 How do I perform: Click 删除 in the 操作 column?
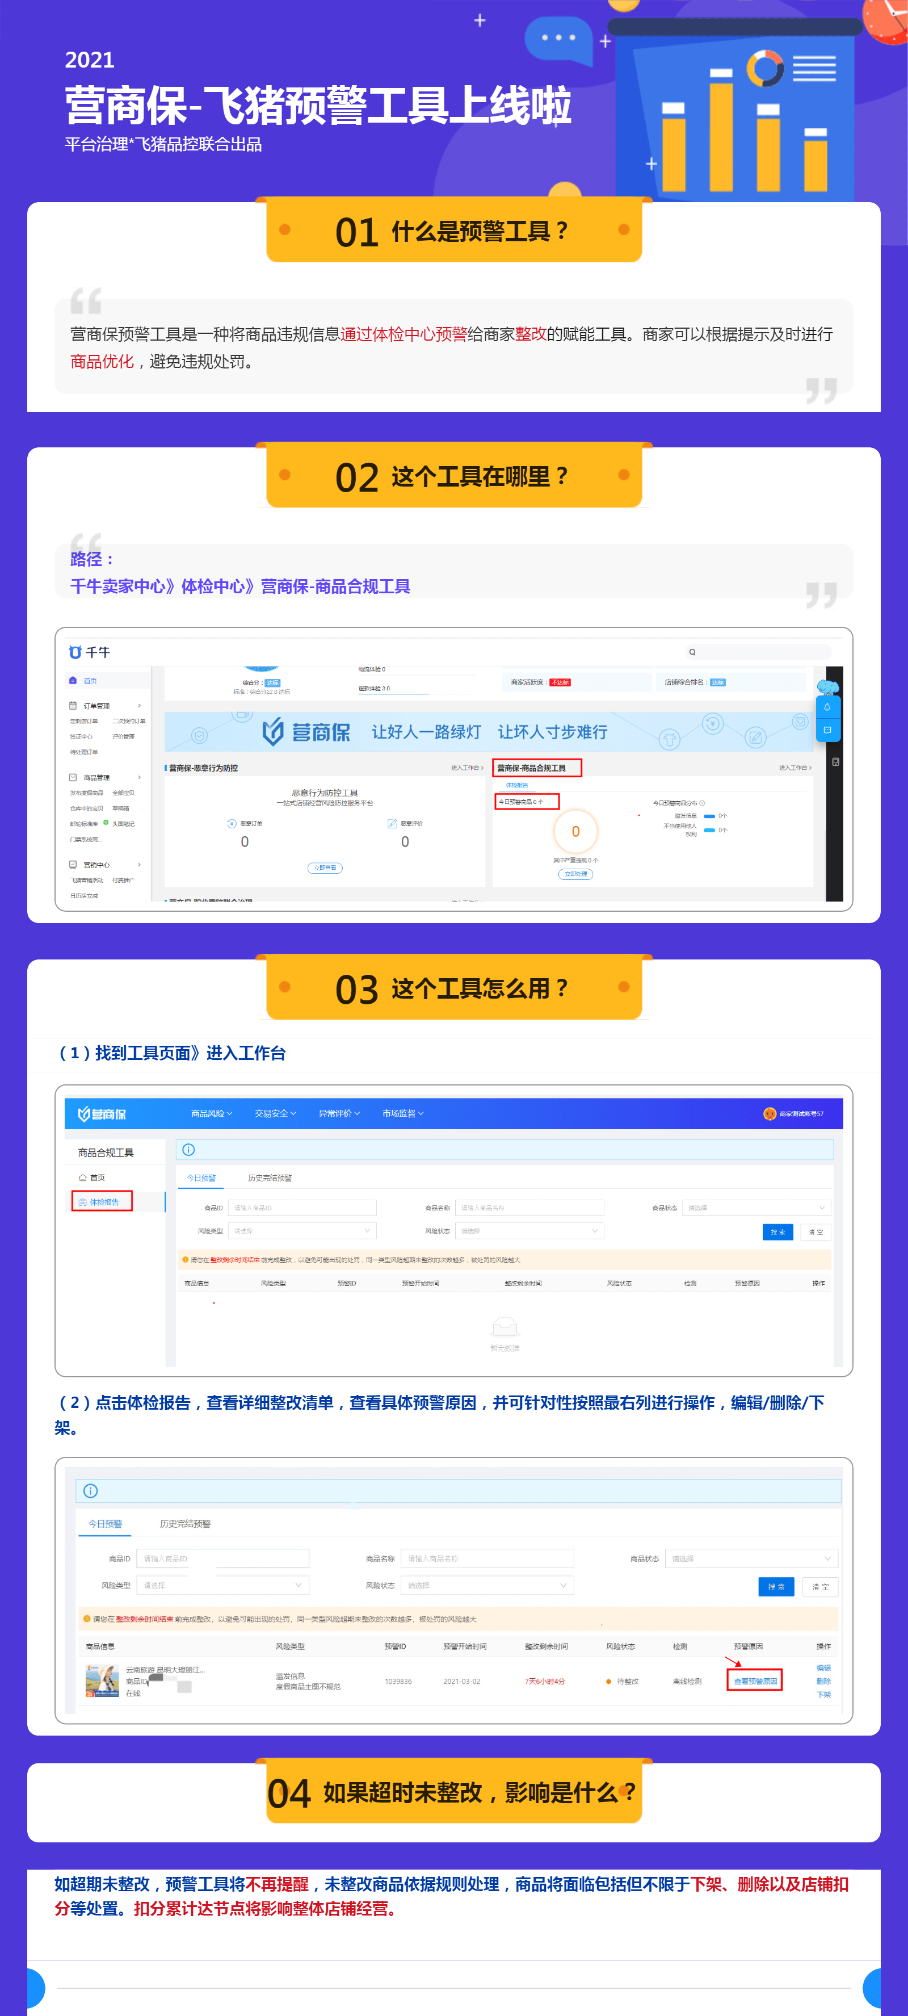coord(823,1681)
